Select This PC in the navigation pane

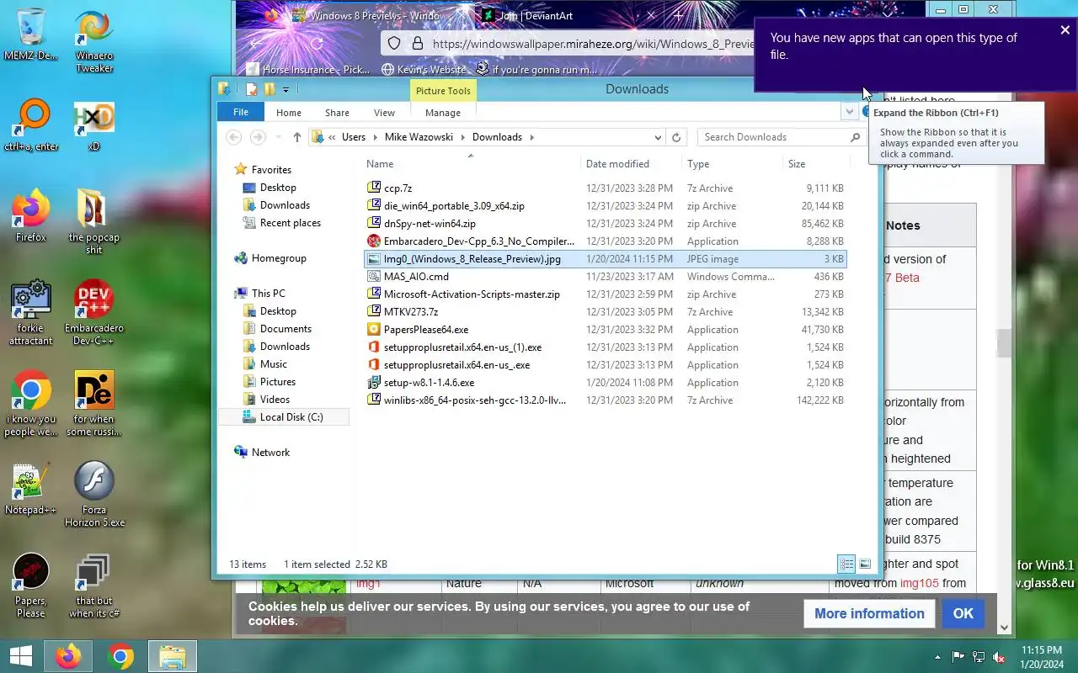(268, 294)
